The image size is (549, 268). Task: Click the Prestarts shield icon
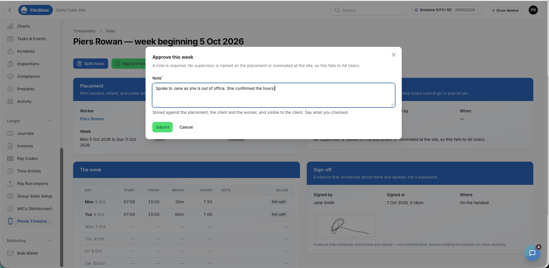(10, 89)
